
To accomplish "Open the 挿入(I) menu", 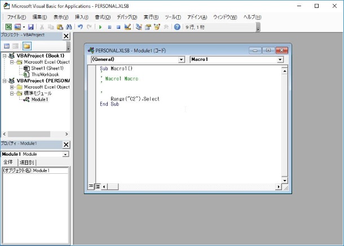I will (81, 17).
